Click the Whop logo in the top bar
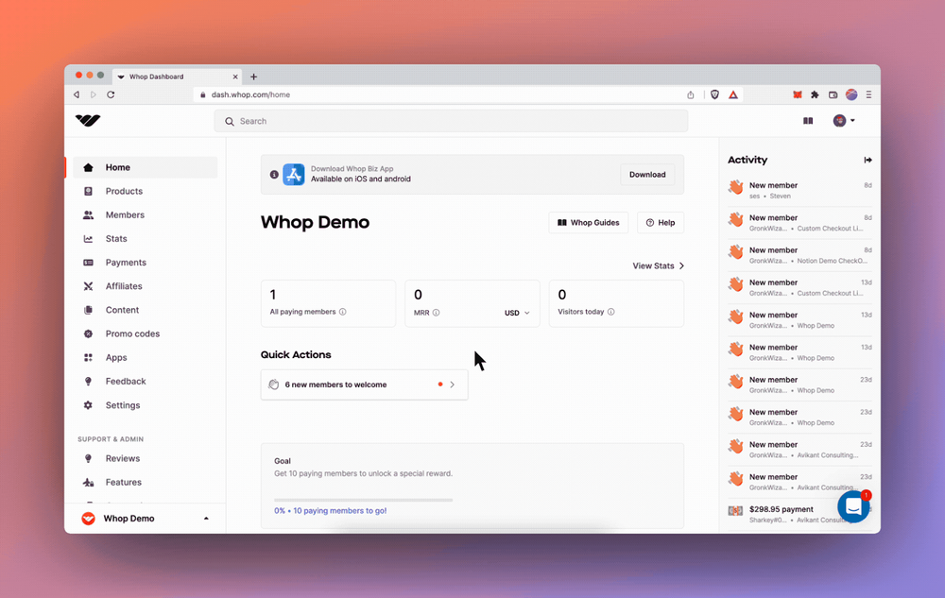Screen dimensions: 945x598 pyautogui.click(x=87, y=121)
